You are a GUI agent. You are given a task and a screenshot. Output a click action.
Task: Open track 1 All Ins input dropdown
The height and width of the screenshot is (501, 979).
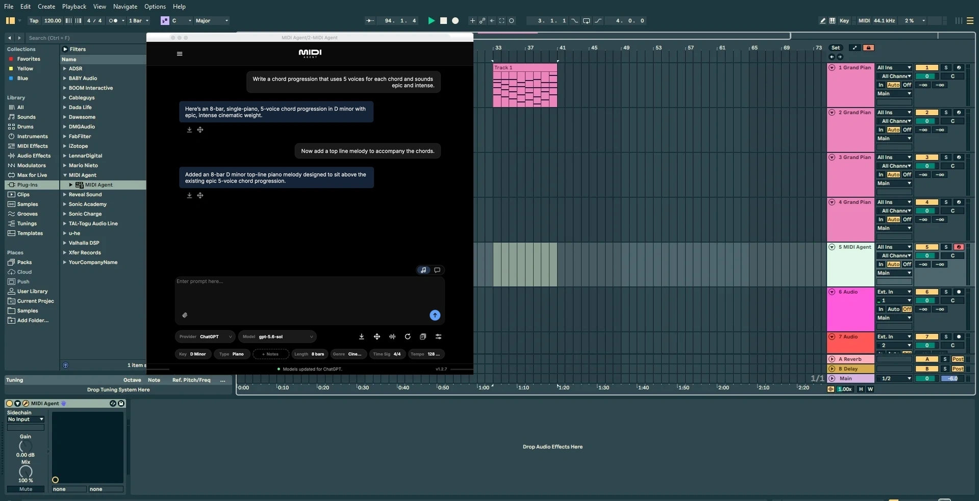click(894, 68)
